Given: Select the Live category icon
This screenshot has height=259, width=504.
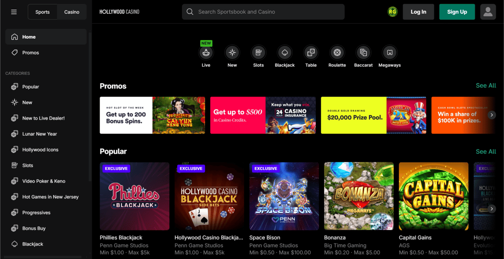Looking at the screenshot, I should point(206,53).
